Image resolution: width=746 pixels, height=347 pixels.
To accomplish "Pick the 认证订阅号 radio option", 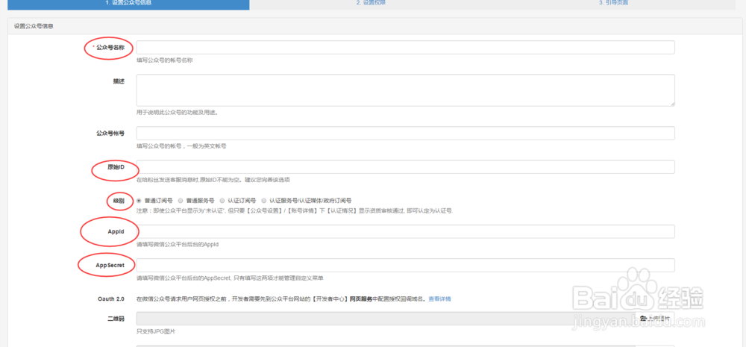I will coord(222,201).
